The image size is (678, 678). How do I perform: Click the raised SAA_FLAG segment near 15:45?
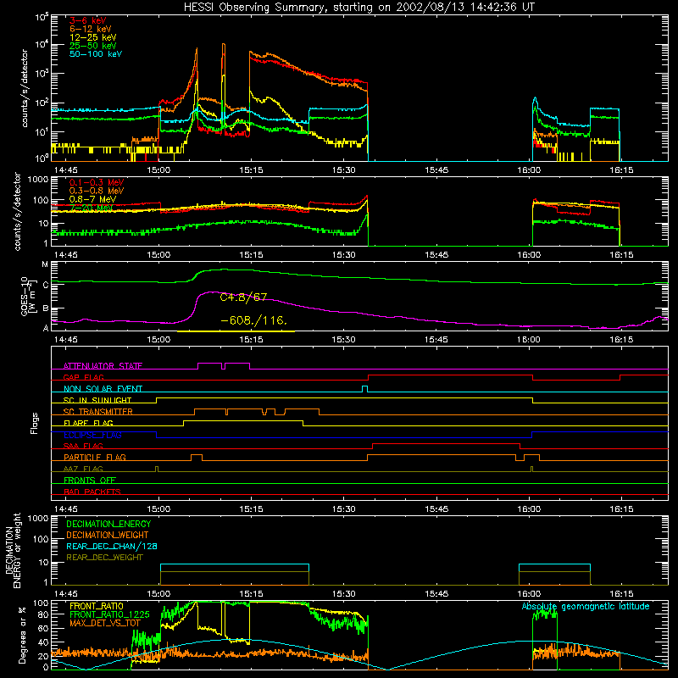pos(447,443)
